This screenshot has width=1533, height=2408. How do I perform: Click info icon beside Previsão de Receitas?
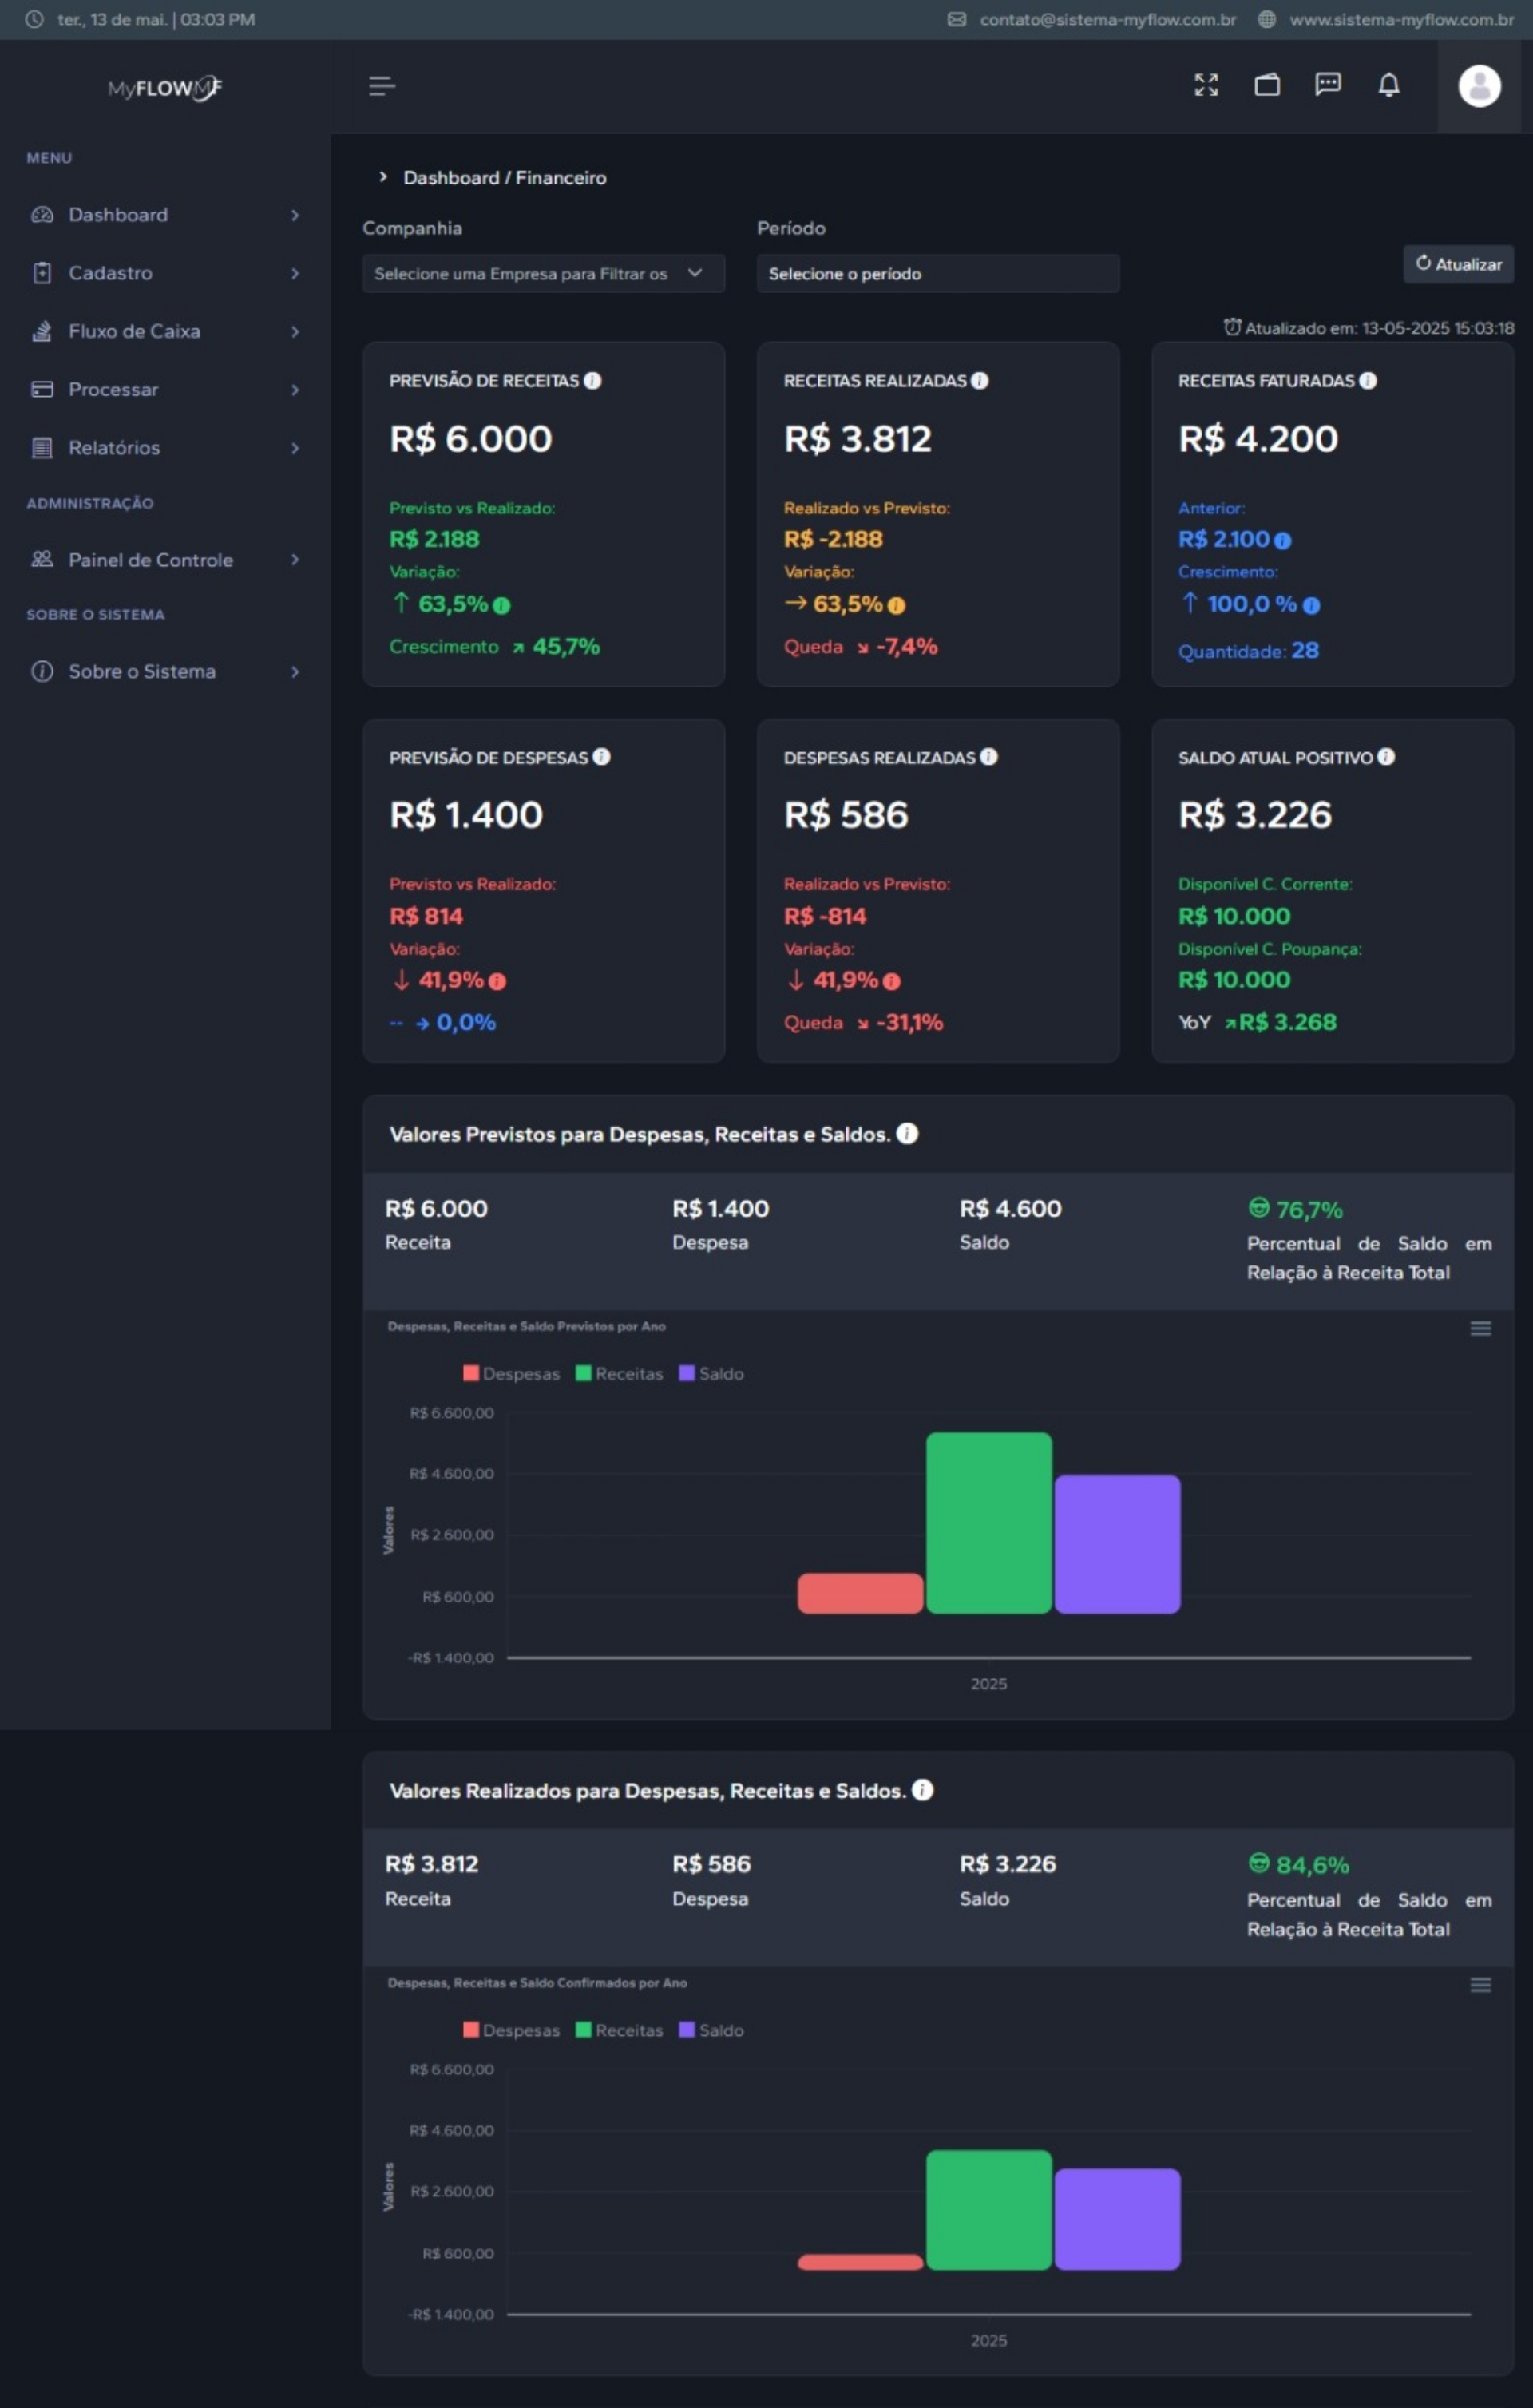[592, 381]
